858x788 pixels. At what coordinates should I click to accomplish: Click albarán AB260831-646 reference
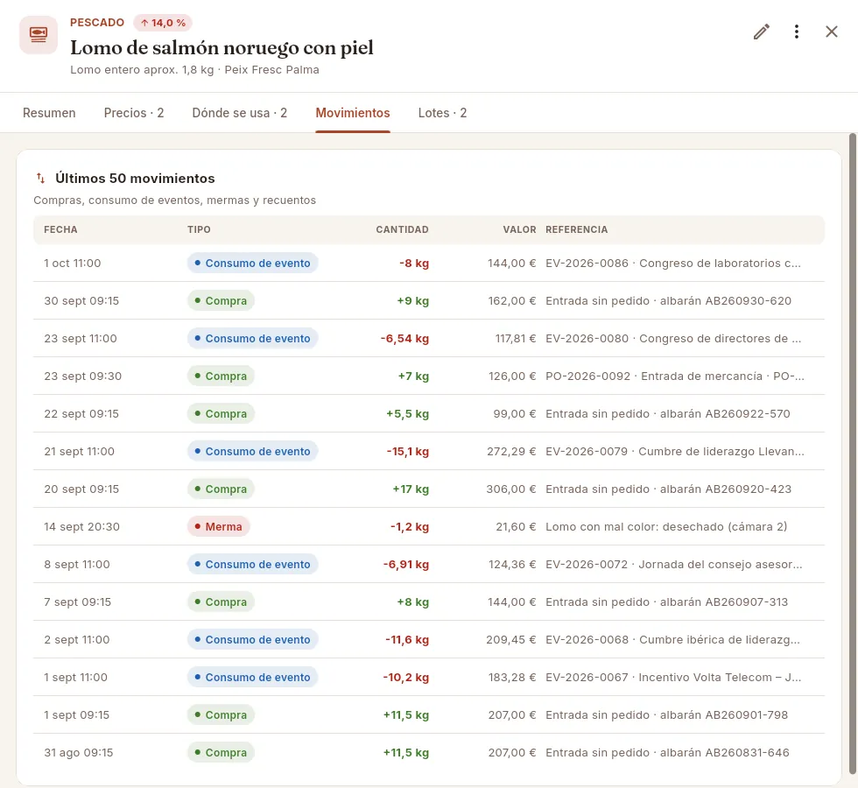pos(667,752)
